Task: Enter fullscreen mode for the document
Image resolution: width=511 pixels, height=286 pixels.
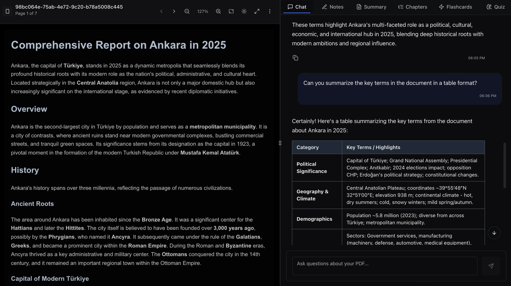Action: pos(257,11)
